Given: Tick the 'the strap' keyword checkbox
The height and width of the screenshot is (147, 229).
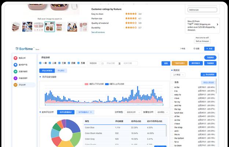Looking at the screenshot, I should tap(172, 128).
